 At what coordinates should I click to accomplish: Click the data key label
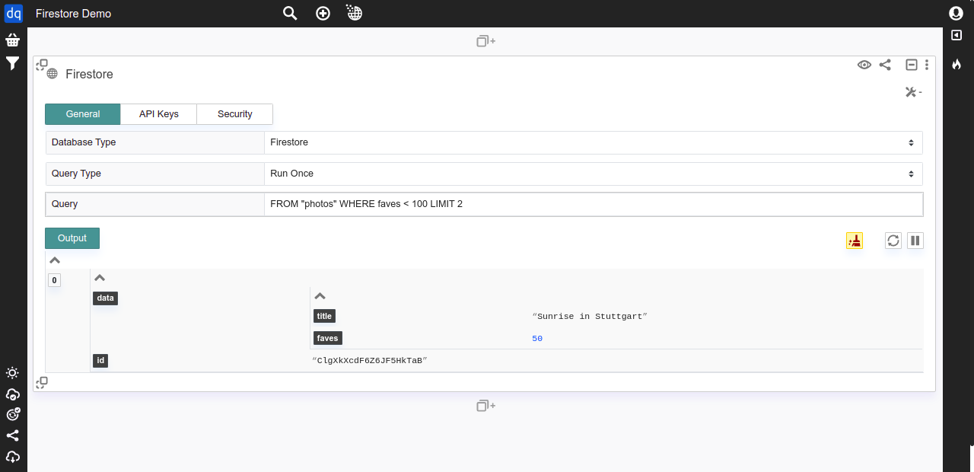click(106, 298)
